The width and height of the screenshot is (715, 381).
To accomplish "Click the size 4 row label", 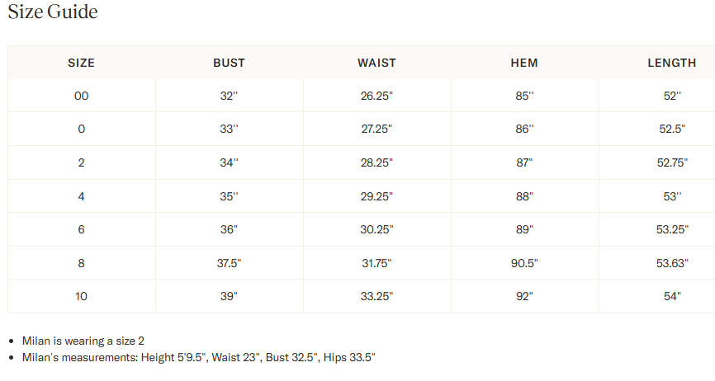I will (81, 196).
